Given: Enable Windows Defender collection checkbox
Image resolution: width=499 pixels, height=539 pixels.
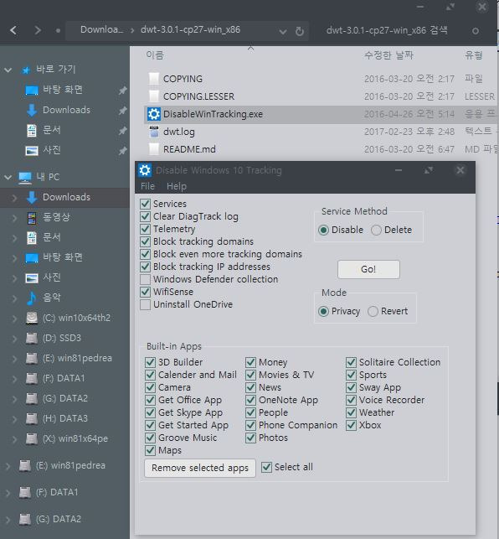Looking at the screenshot, I should click(146, 279).
